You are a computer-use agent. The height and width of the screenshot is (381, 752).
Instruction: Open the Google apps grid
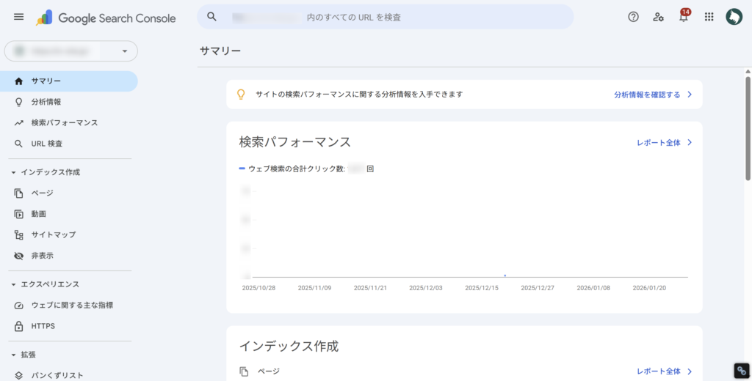[709, 17]
